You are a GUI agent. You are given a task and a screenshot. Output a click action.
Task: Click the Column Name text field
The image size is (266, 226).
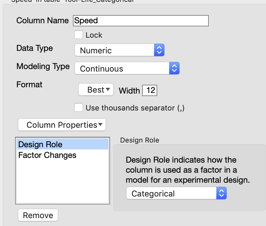[x=141, y=20]
